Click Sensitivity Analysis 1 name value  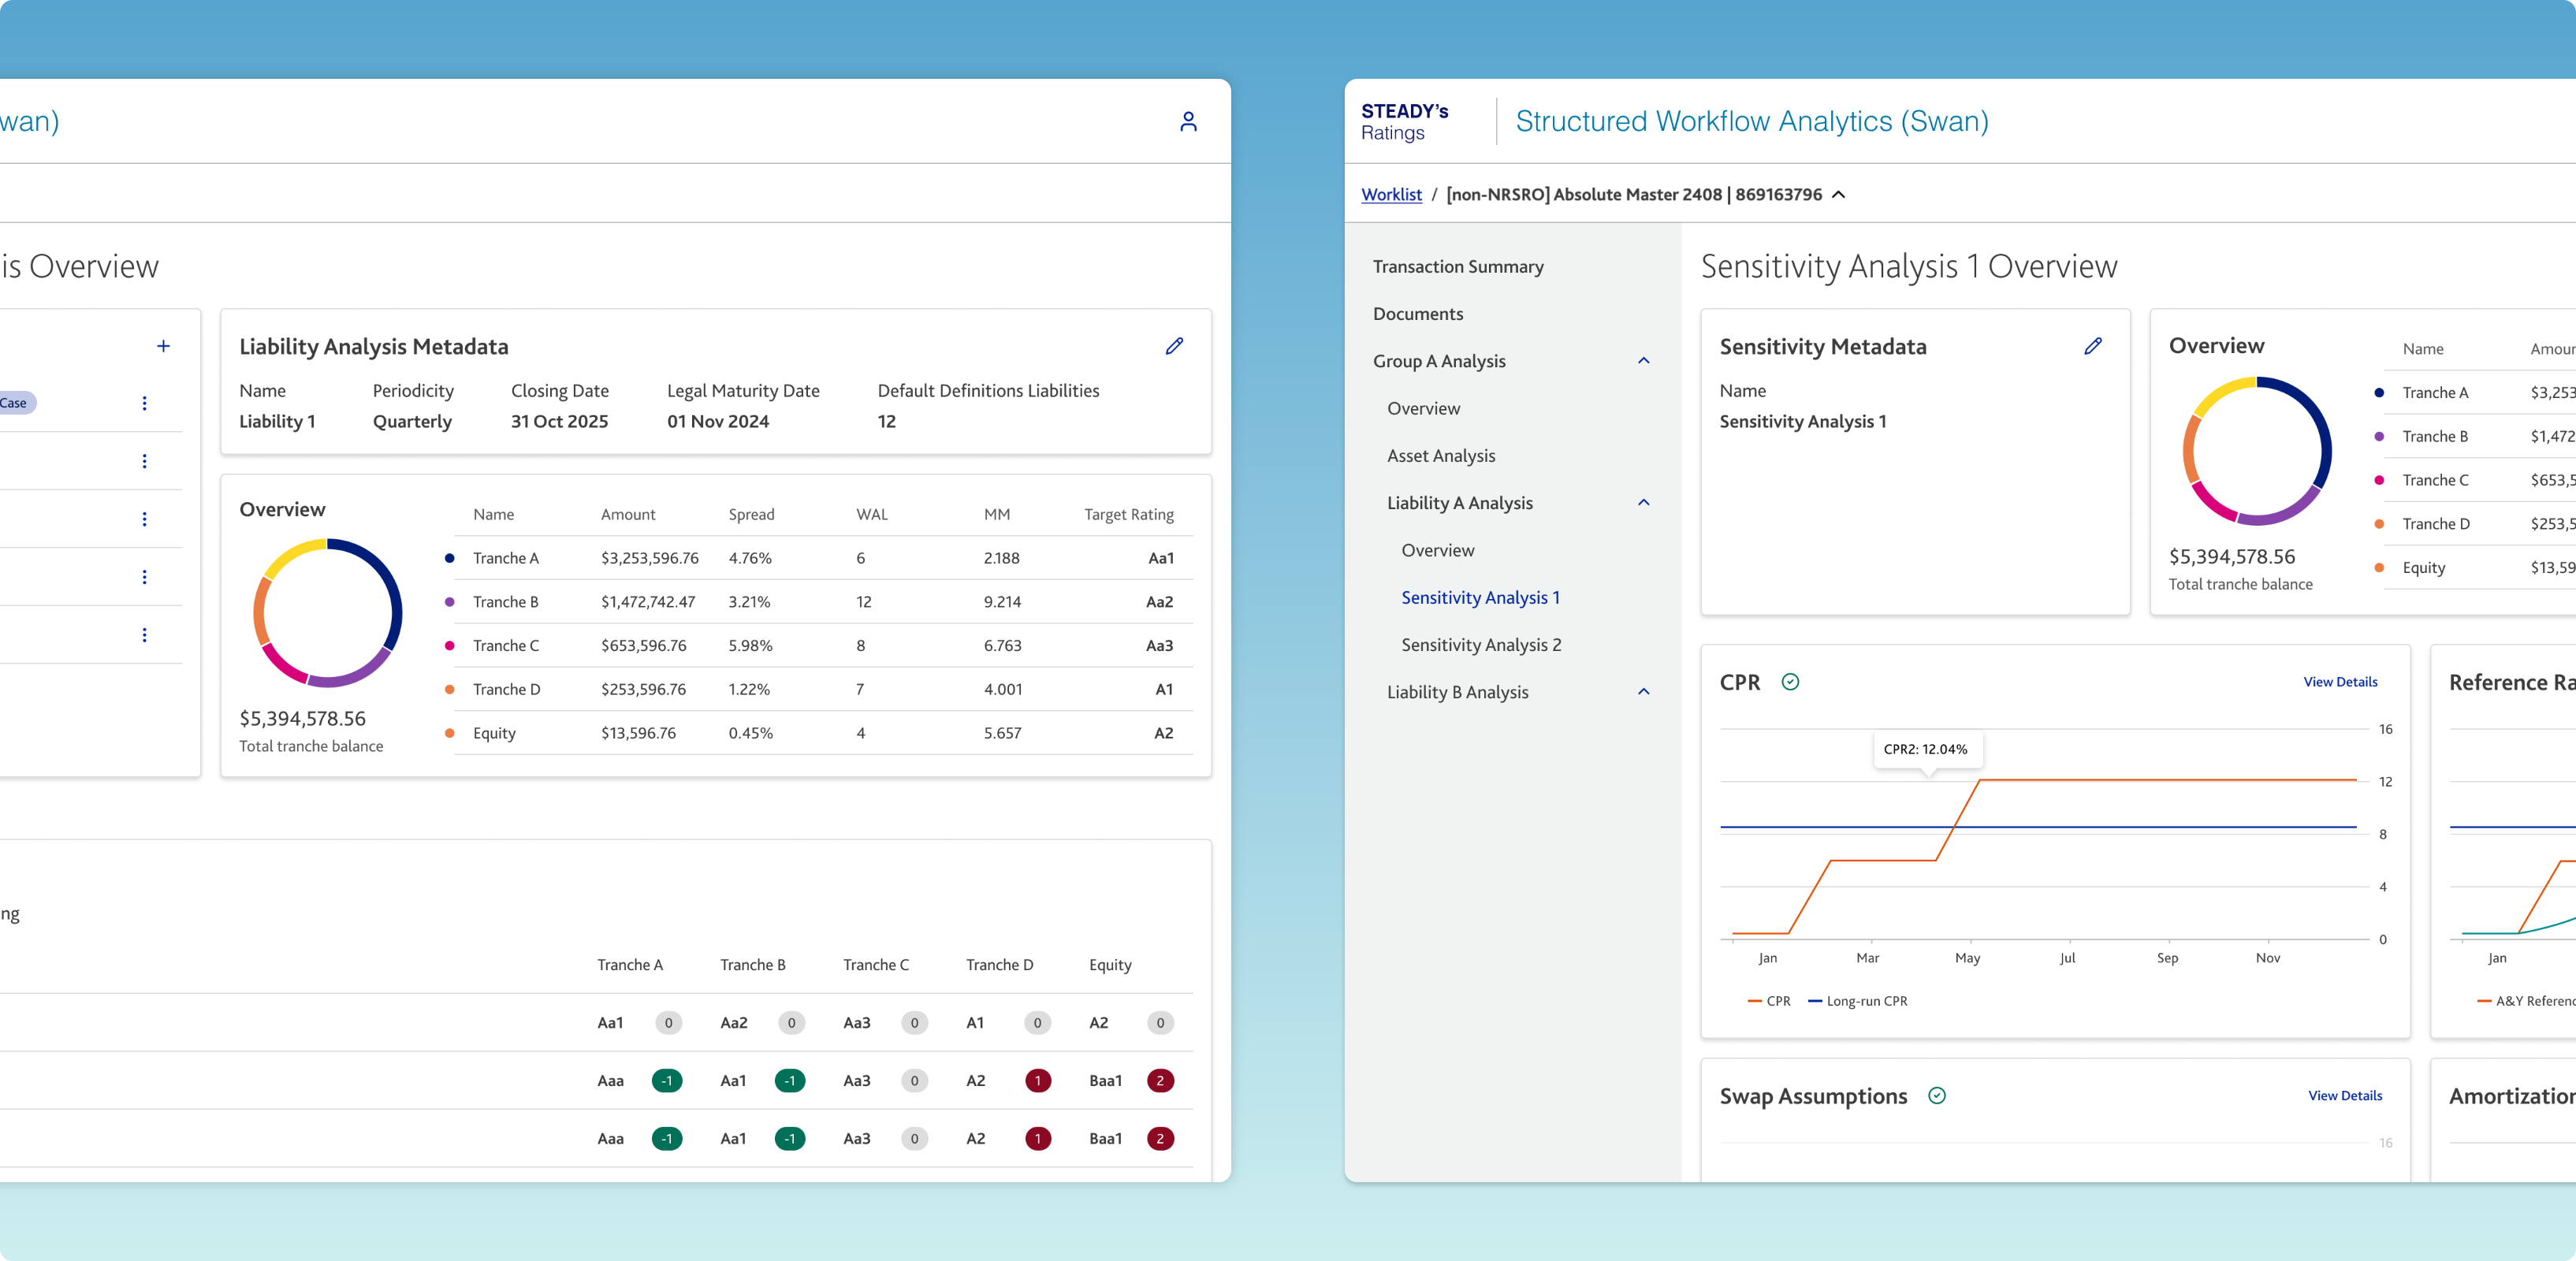click(1802, 422)
